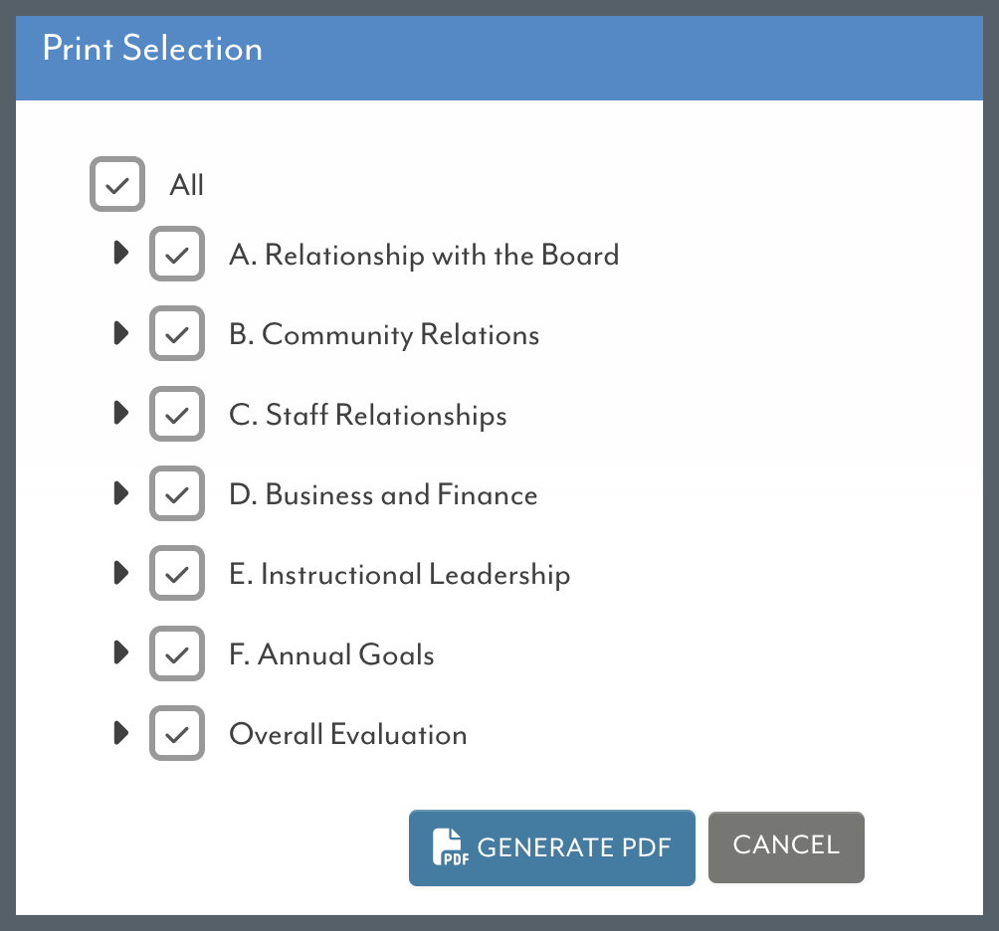999x931 pixels.
Task: Select the Overall Evaluation label
Action: (x=348, y=734)
